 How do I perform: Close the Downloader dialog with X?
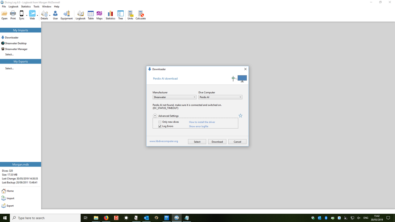245,69
